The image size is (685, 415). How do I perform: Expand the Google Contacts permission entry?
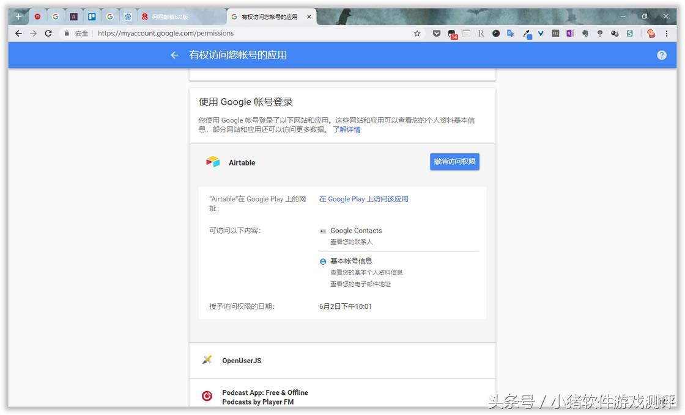pyautogui.click(x=356, y=231)
